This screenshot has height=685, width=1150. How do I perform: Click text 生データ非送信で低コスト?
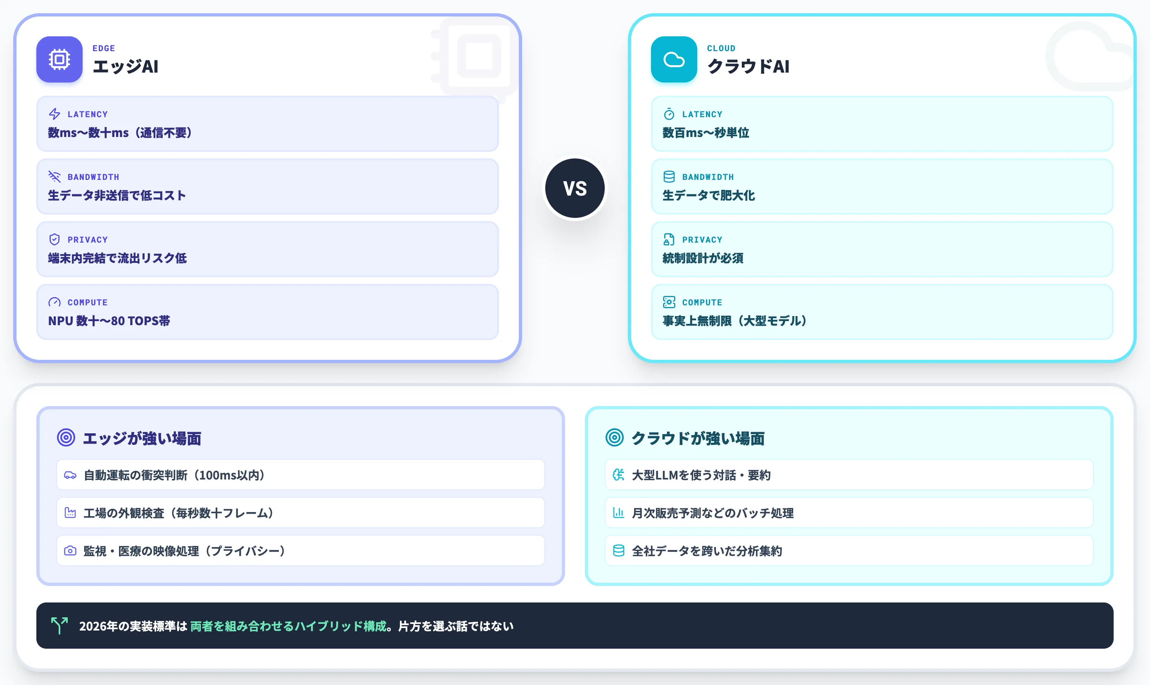tap(117, 196)
